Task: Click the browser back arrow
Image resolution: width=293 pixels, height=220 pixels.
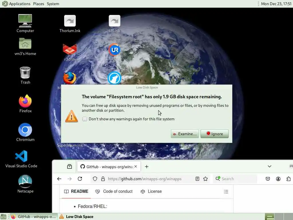Action: [x=59, y=179]
